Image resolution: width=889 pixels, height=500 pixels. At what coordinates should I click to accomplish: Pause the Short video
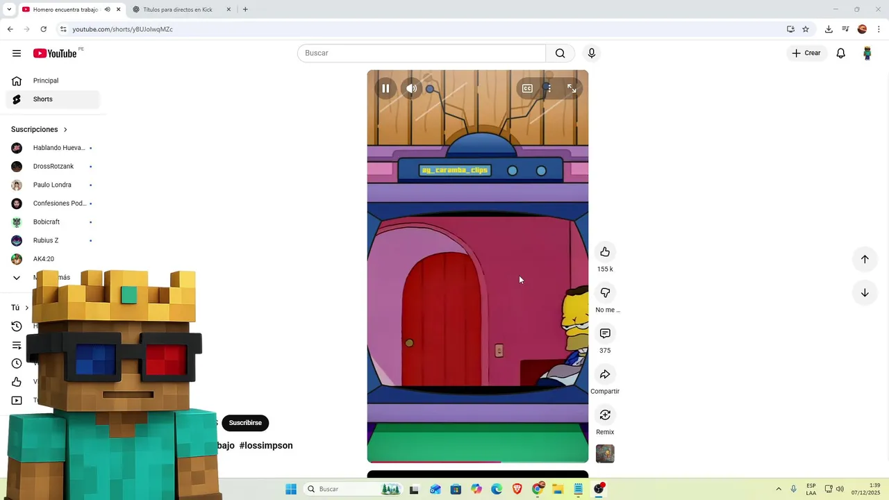point(385,88)
